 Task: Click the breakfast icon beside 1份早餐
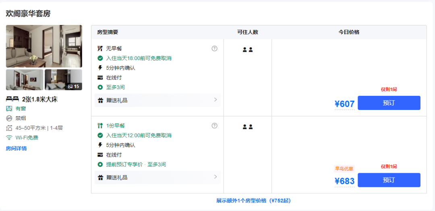(100, 126)
